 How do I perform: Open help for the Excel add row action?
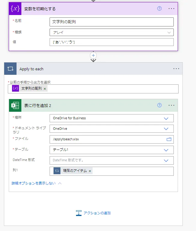[x=159, y=105]
